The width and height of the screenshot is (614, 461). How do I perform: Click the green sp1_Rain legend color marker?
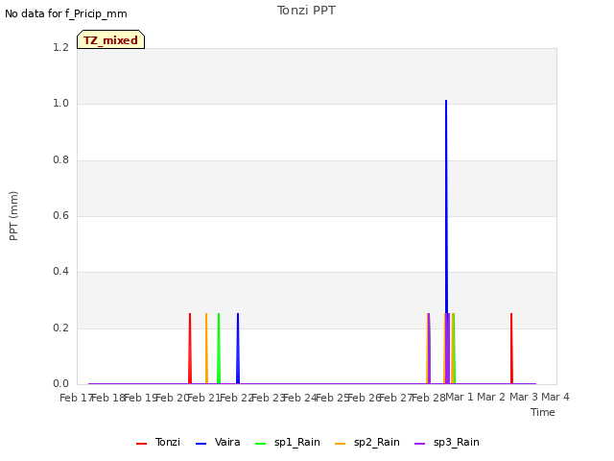coord(260,444)
